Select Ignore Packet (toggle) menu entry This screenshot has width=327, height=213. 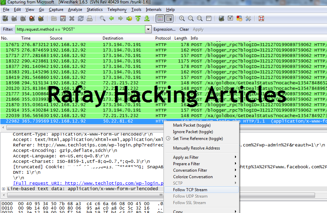click(201, 132)
